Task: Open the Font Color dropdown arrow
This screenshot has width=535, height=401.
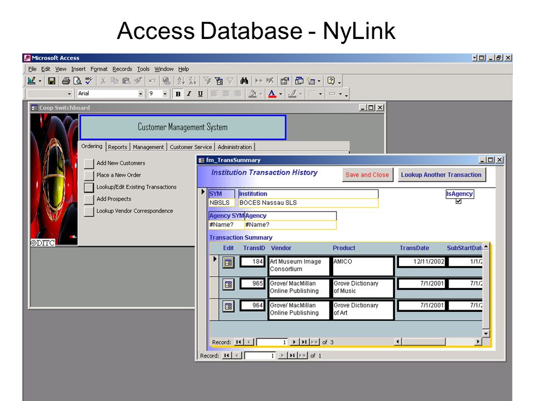Action: pos(281,94)
